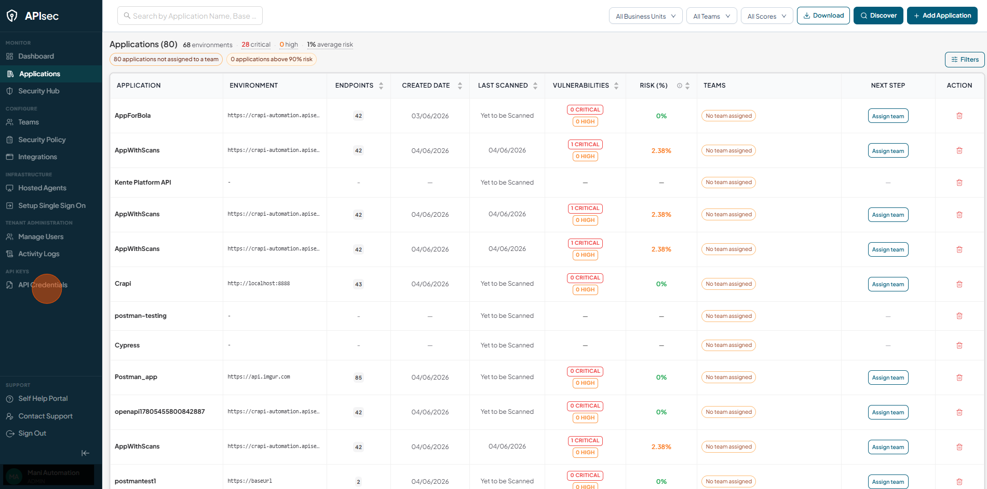Click the application search field

tap(190, 16)
